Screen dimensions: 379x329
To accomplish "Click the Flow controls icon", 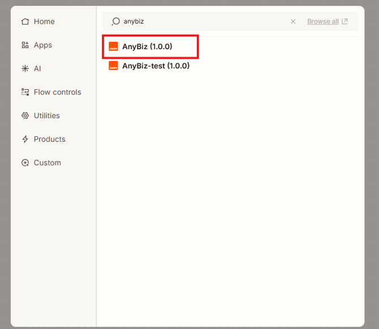I will (x=25, y=92).
